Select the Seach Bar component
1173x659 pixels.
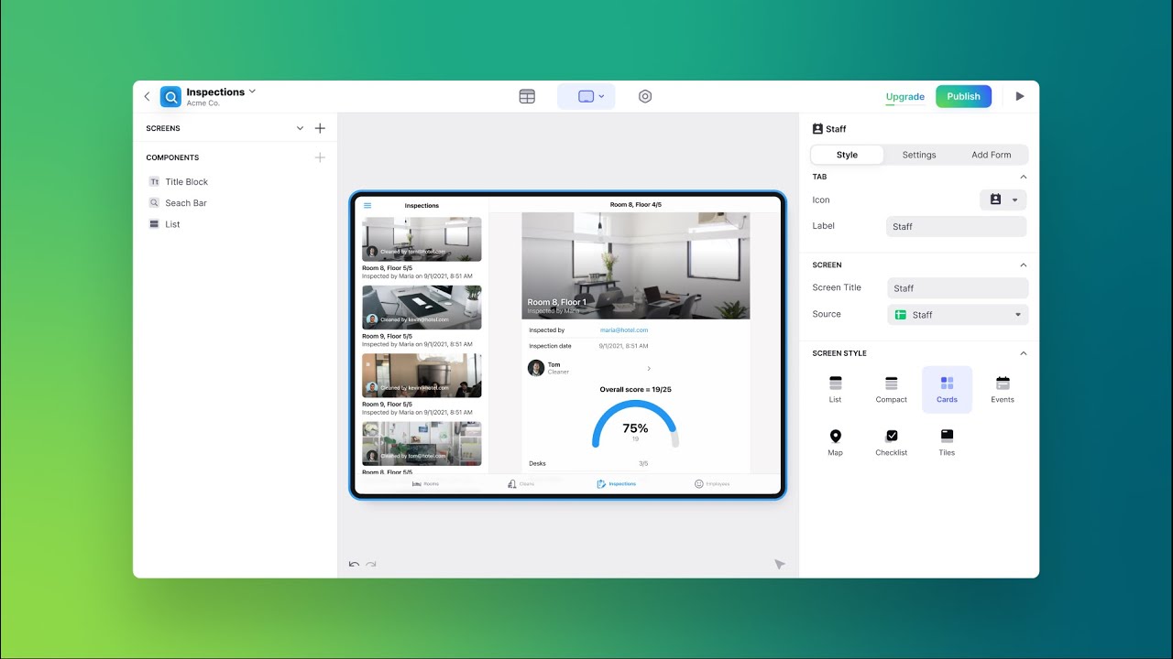(186, 203)
